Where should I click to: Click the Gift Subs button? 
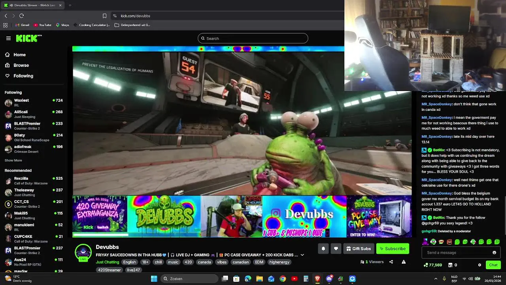(359, 249)
